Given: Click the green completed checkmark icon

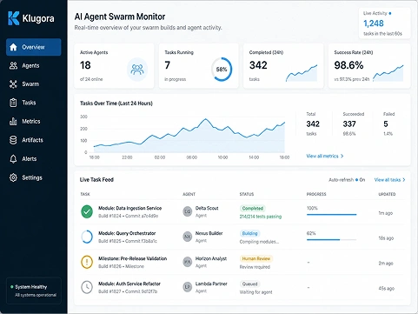Looking at the screenshot, I should 87,211.
